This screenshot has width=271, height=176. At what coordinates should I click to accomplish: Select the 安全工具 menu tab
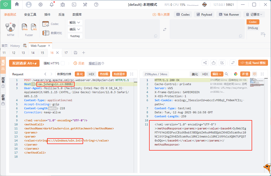pos(30,15)
